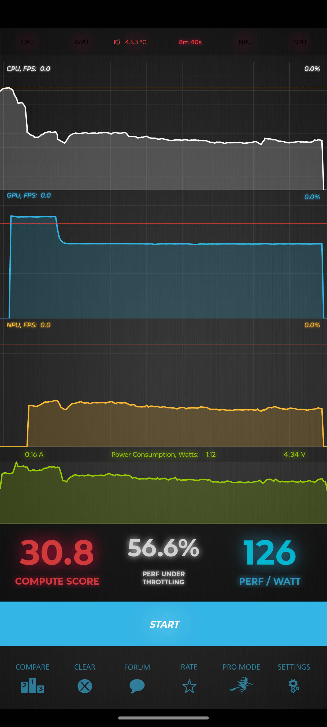Image resolution: width=327 pixels, height=727 pixels.
Task: Tap the 4.34 V voltage reading
Action: 295,454
